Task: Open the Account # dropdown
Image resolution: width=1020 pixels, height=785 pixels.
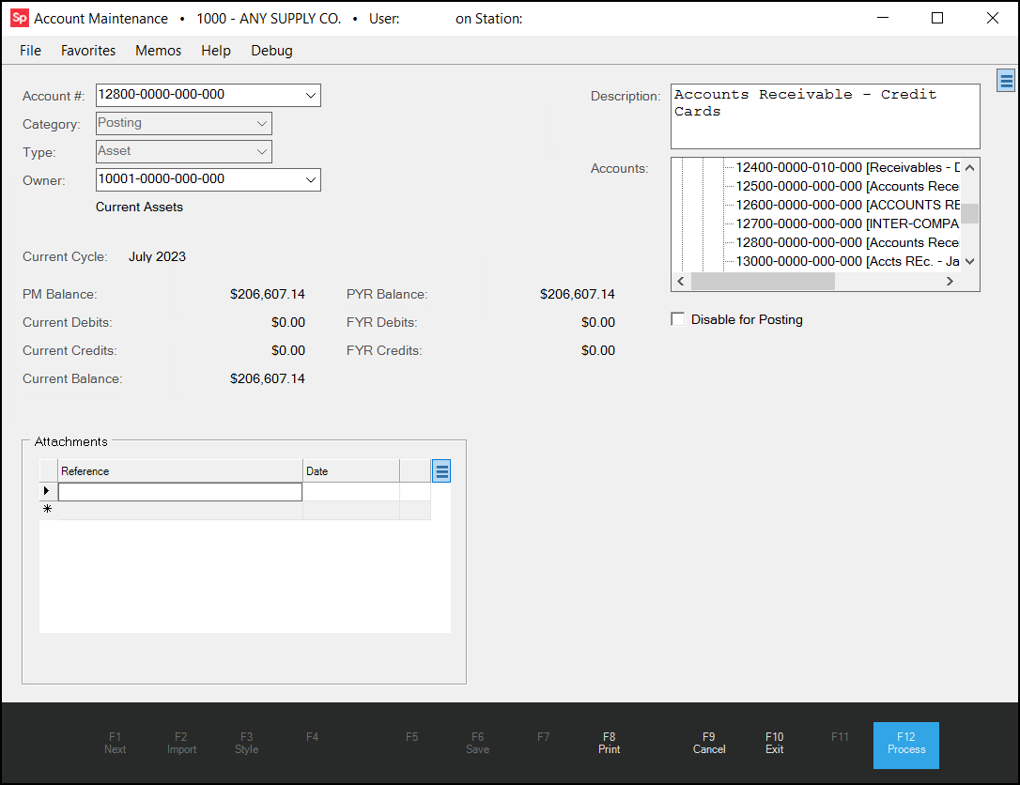Action: tap(310, 95)
